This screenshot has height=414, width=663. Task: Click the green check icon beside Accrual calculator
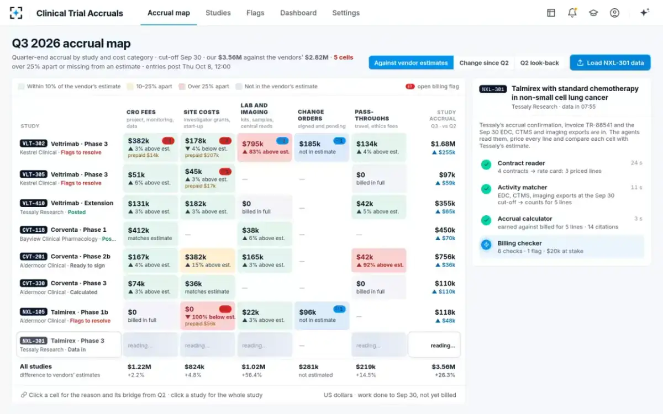[486, 220]
